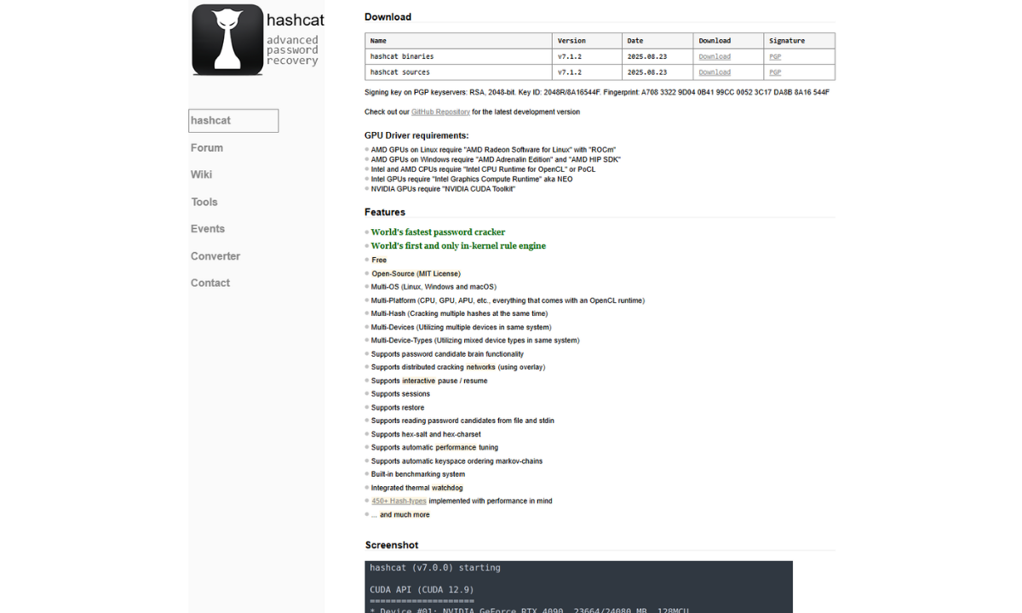Click 'Built-in benchmarking system' line

(x=418, y=474)
